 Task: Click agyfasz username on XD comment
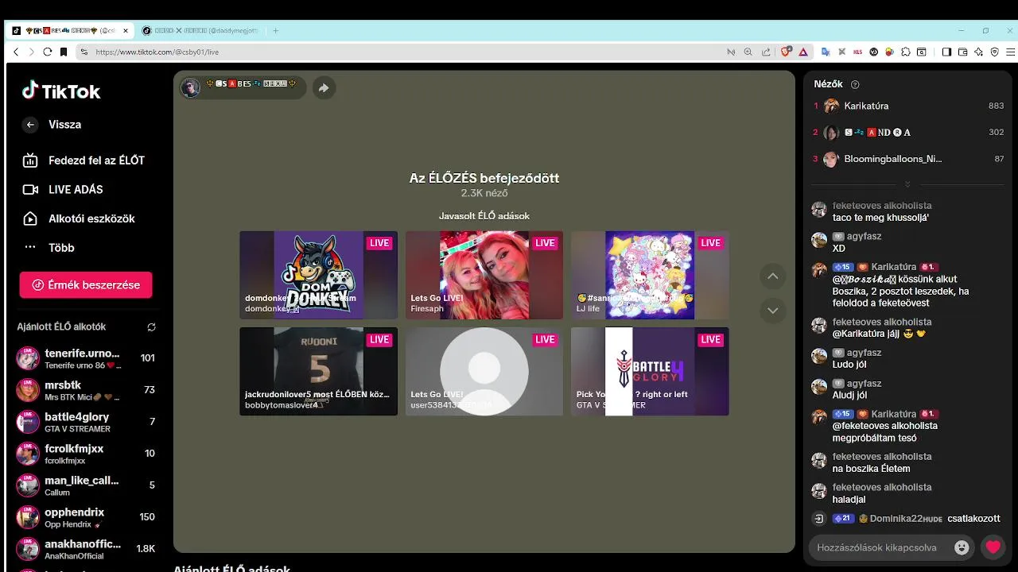pyautogui.click(x=864, y=237)
